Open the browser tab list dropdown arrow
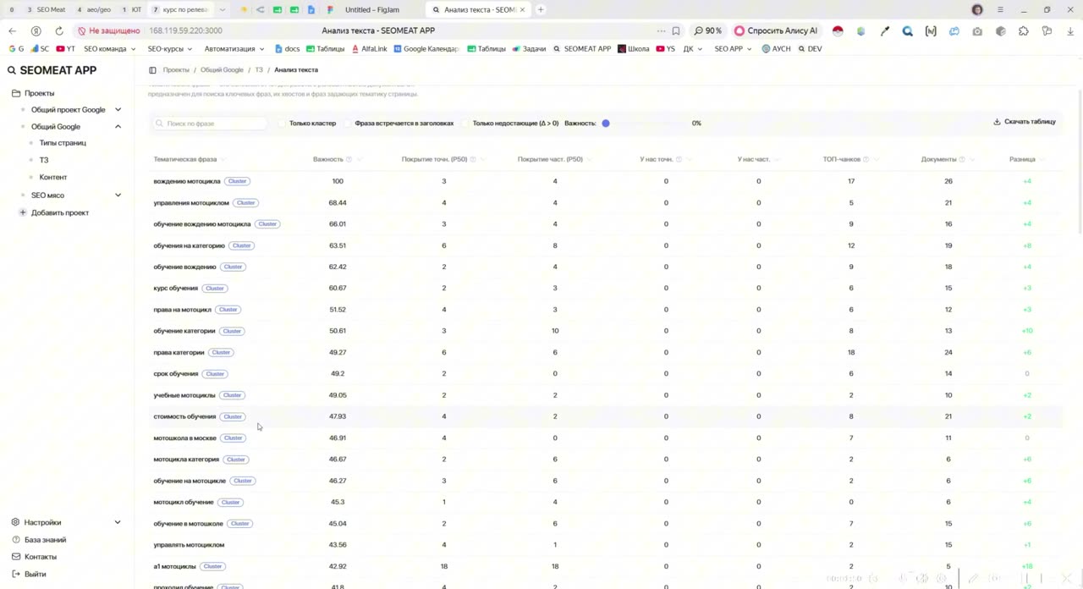The height and width of the screenshot is (589, 1083). (x=223, y=9)
